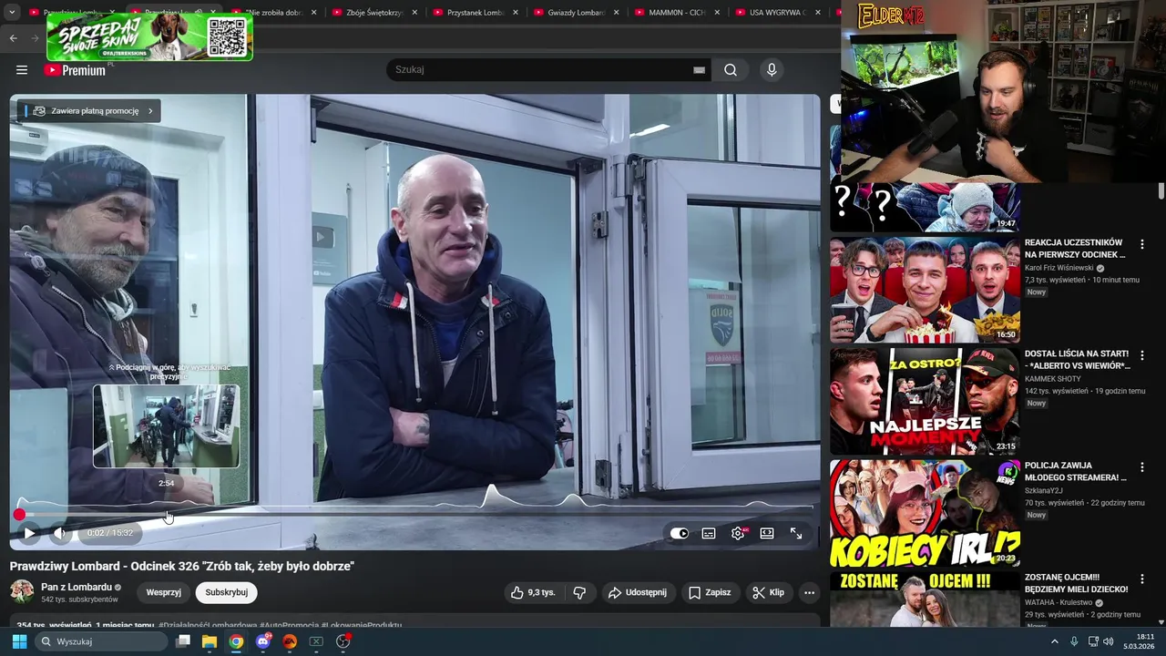This screenshot has height=656, width=1166.
Task: Open the 19:47 suggested video thumbnail
Action: pos(925,207)
